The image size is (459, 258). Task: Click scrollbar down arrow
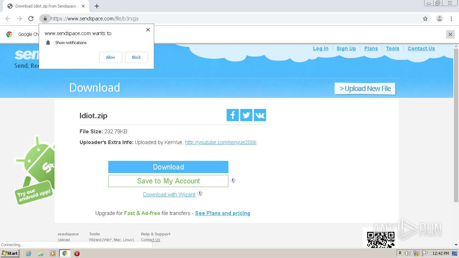[456, 245]
